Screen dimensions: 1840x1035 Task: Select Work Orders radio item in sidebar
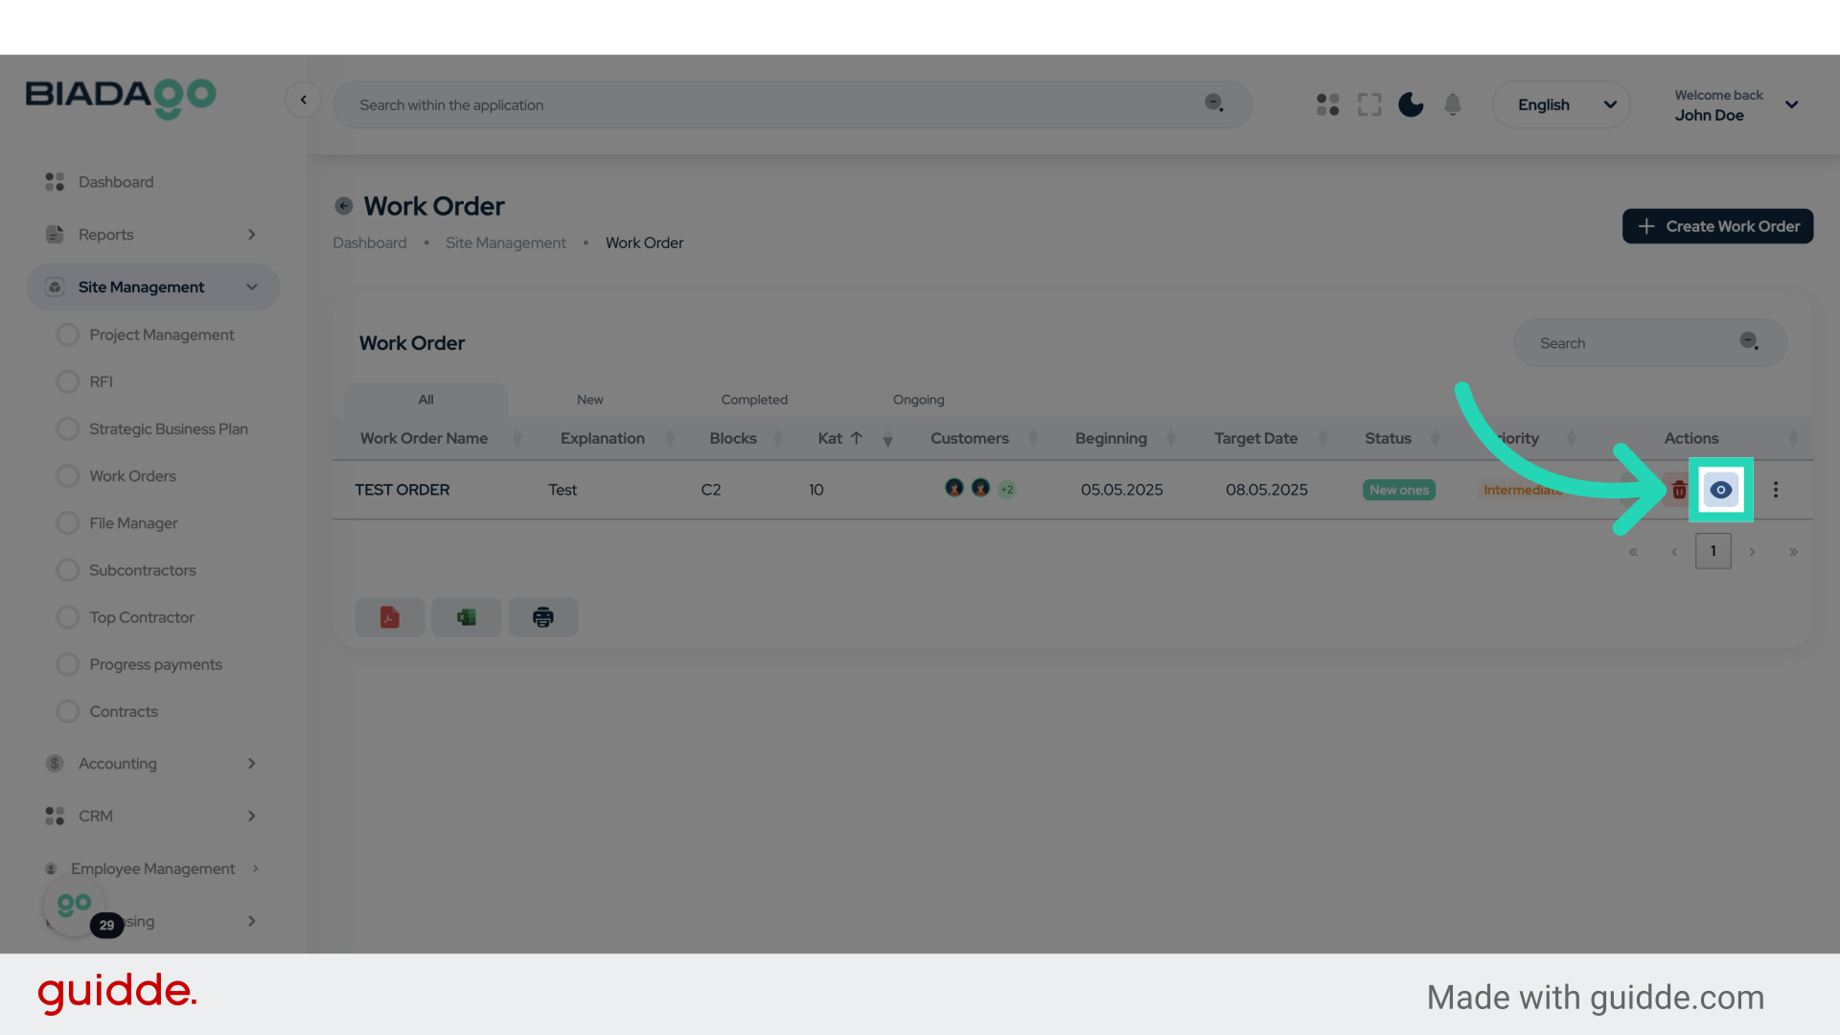(132, 476)
